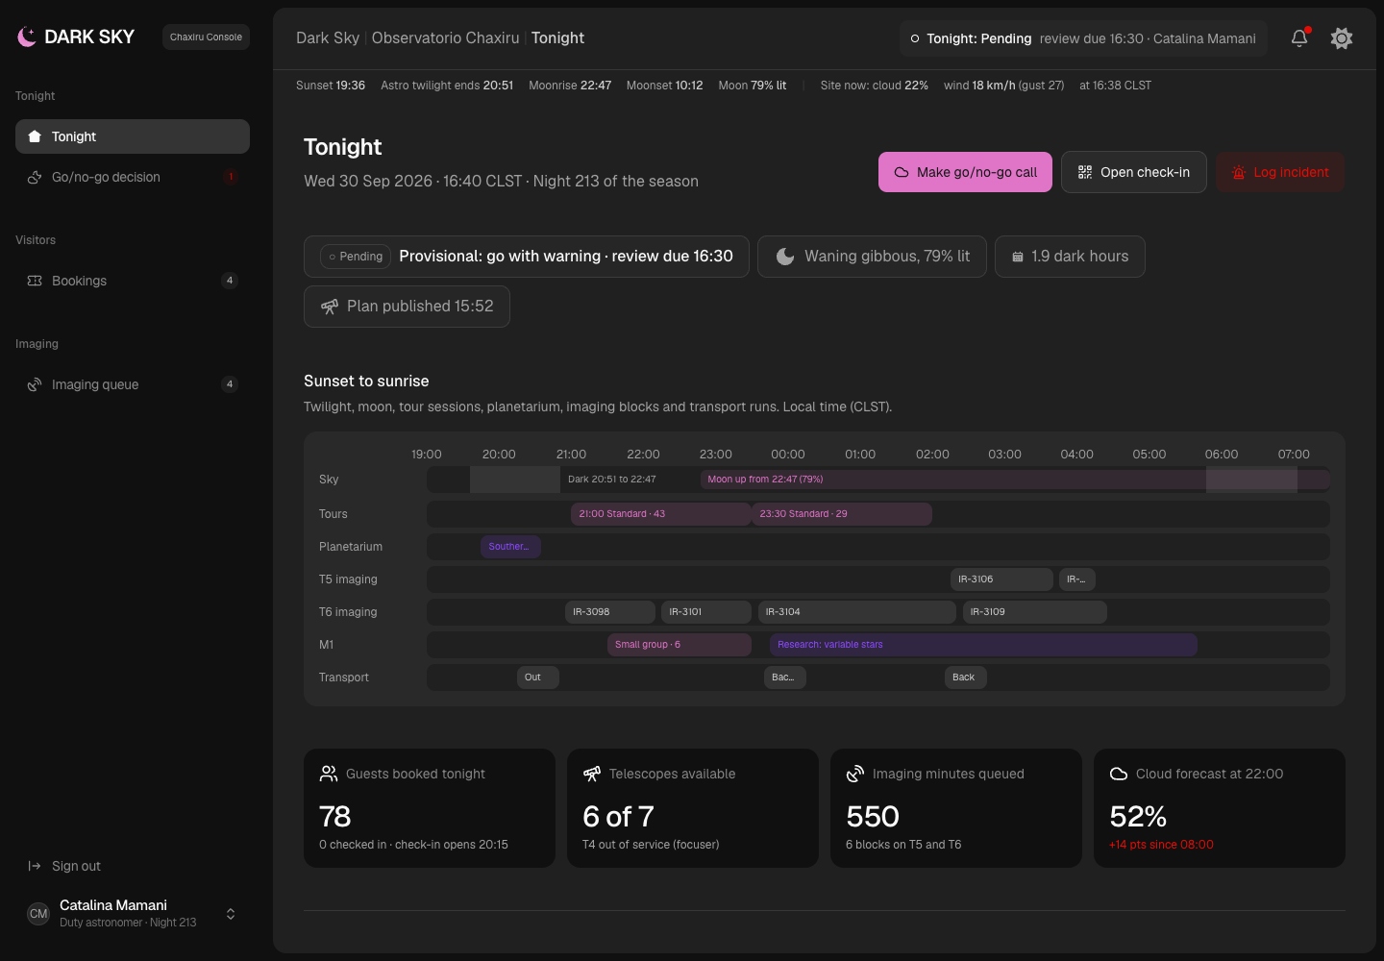Click the Log incident button
The width and height of the screenshot is (1384, 961).
click(x=1280, y=172)
